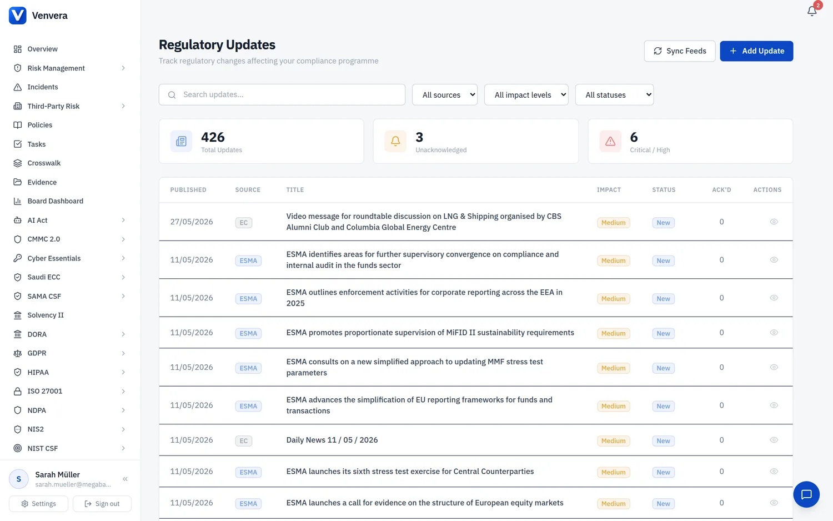The height and width of the screenshot is (521, 833).
Task: View the LNG & Shipping video message update
Action: tap(774, 222)
